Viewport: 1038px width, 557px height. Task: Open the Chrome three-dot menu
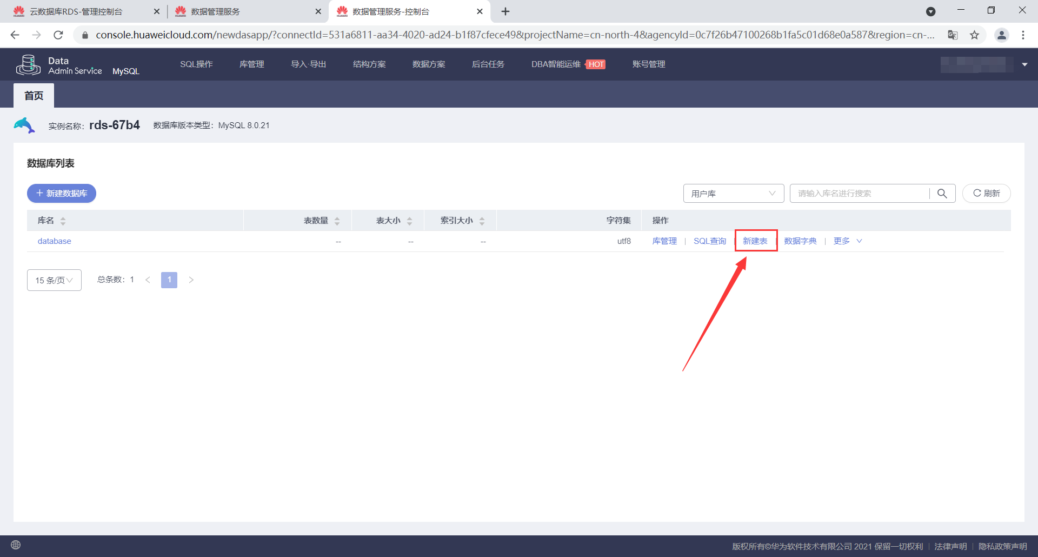point(1023,35)
